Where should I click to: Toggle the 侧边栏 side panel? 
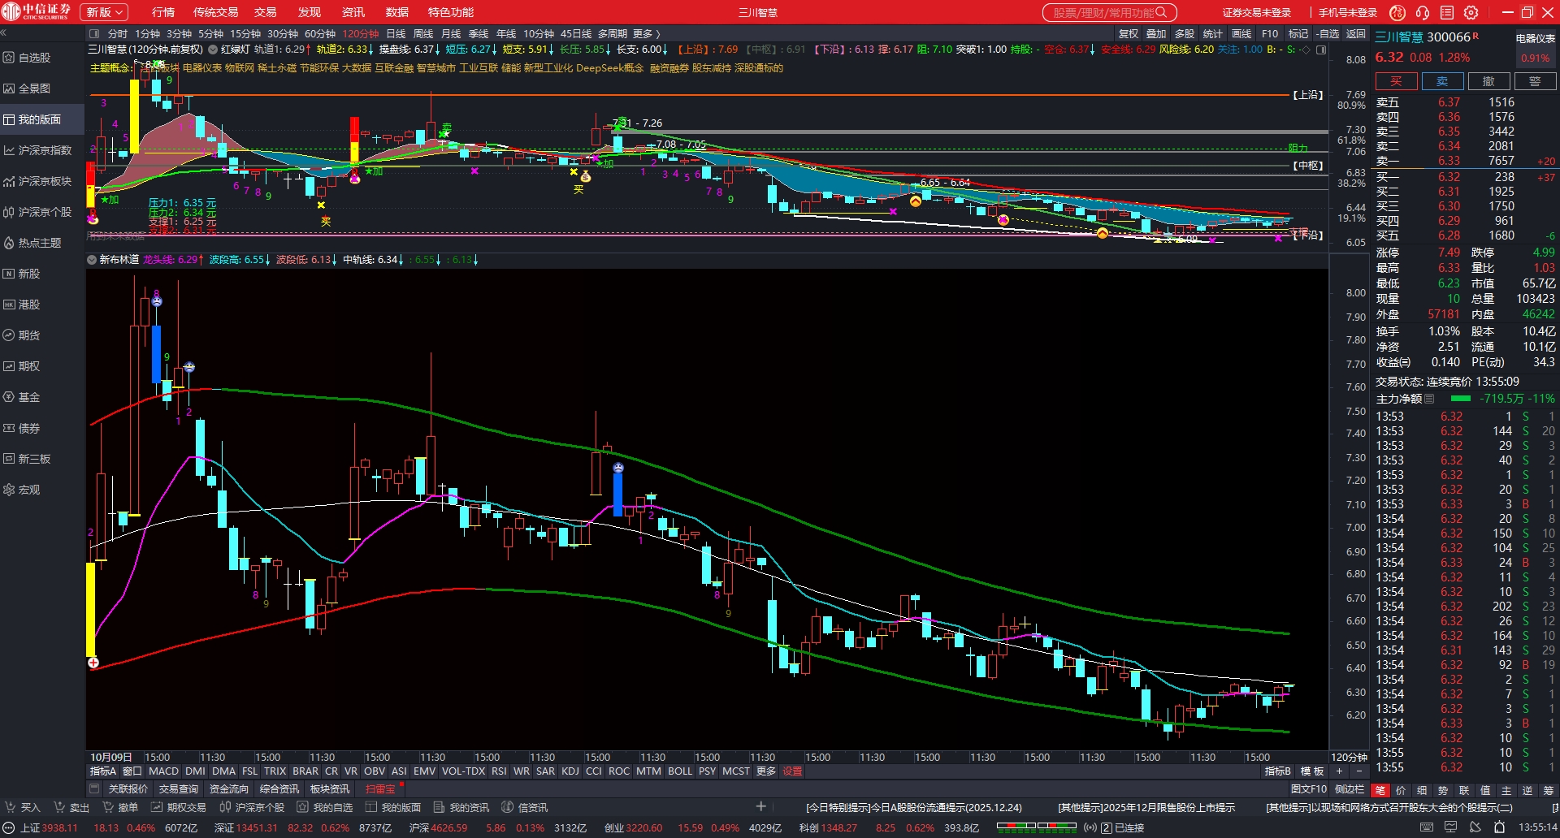[x=1350, y=788]
